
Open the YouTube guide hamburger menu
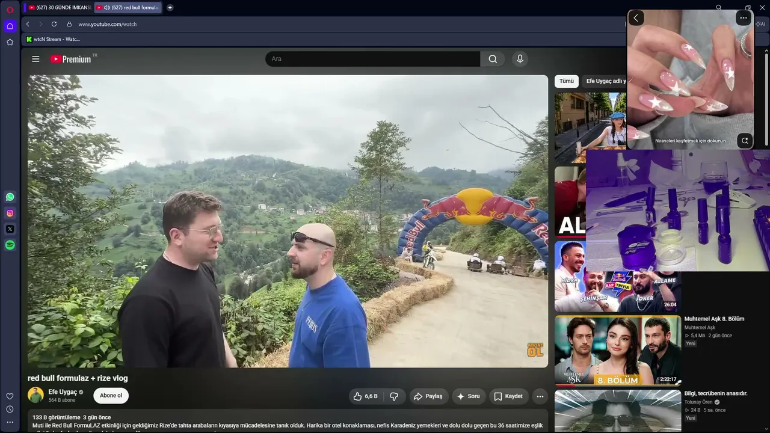(x=35, y=59)
